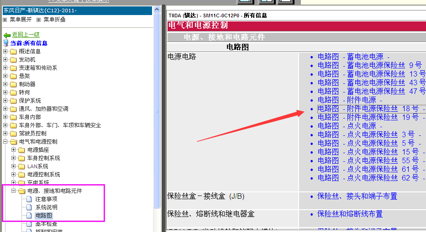
Task: Click the 通风、加热器和空调 folder icon
Action: [x=13, y=109]
